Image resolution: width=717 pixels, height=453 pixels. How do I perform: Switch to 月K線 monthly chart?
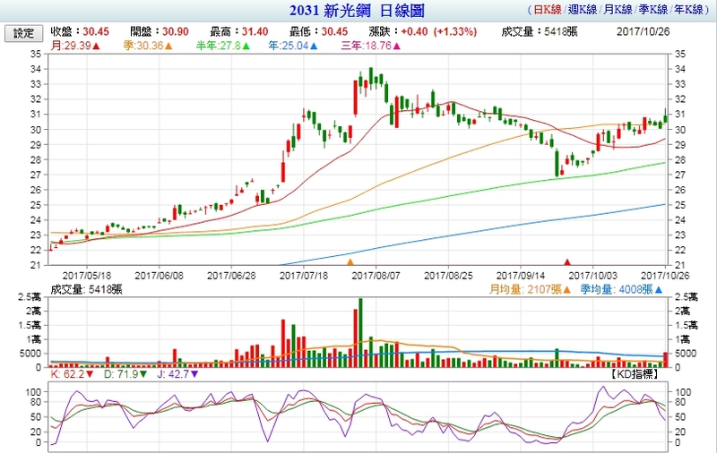tap(618, 10)
